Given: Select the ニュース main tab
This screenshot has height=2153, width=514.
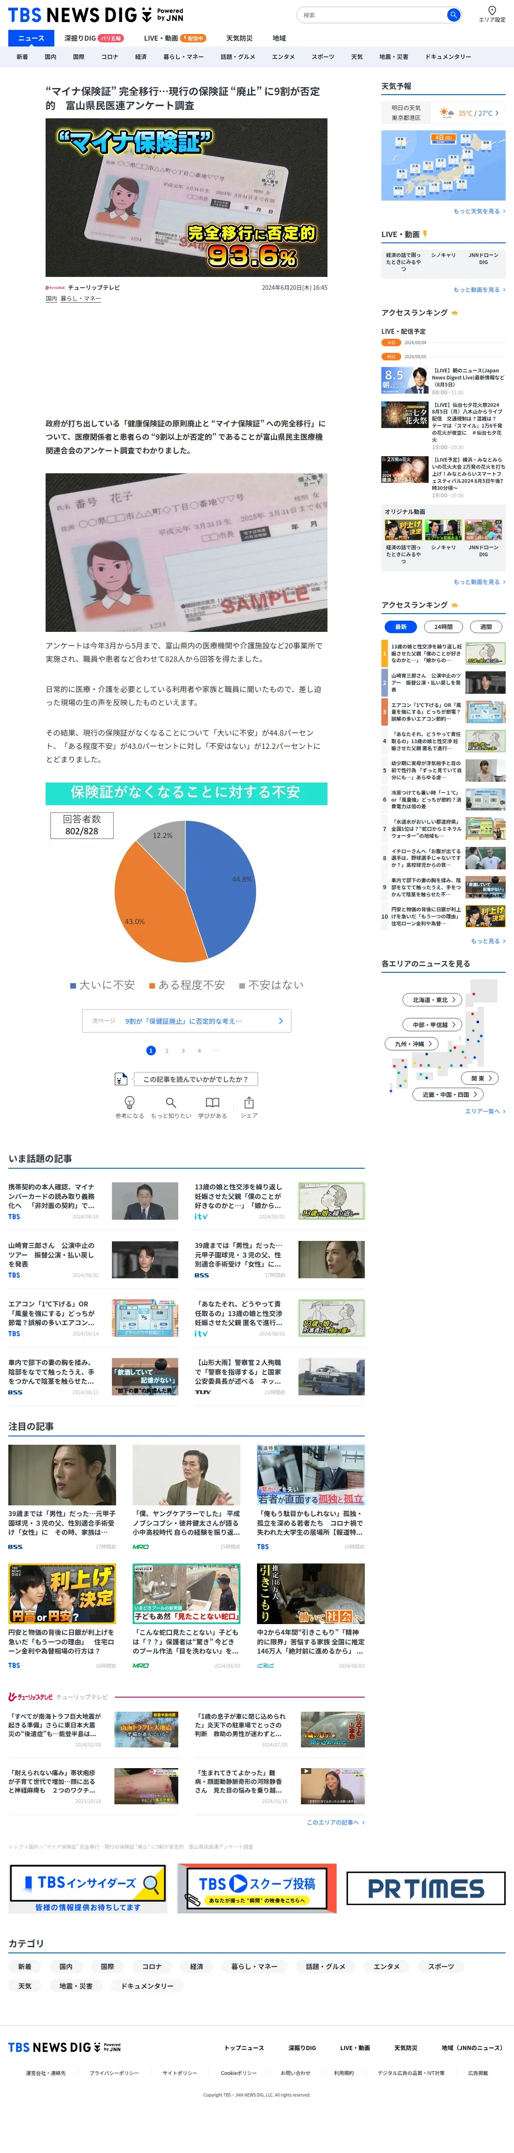Looking at the screenshot, I should coord(31,38).
